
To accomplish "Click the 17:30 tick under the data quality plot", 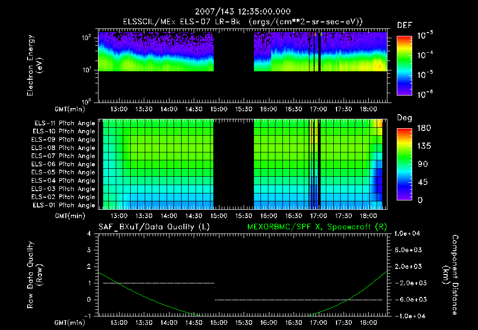I will coord(344,323).
